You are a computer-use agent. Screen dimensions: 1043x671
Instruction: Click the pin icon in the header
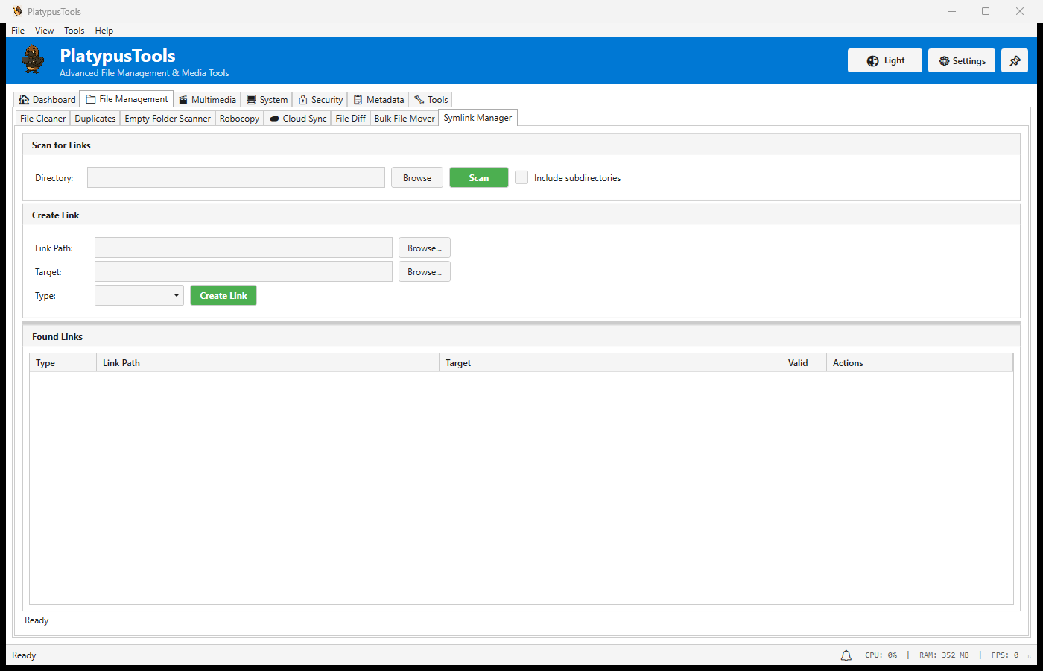pyautogui.click(x=1015, y=60)
